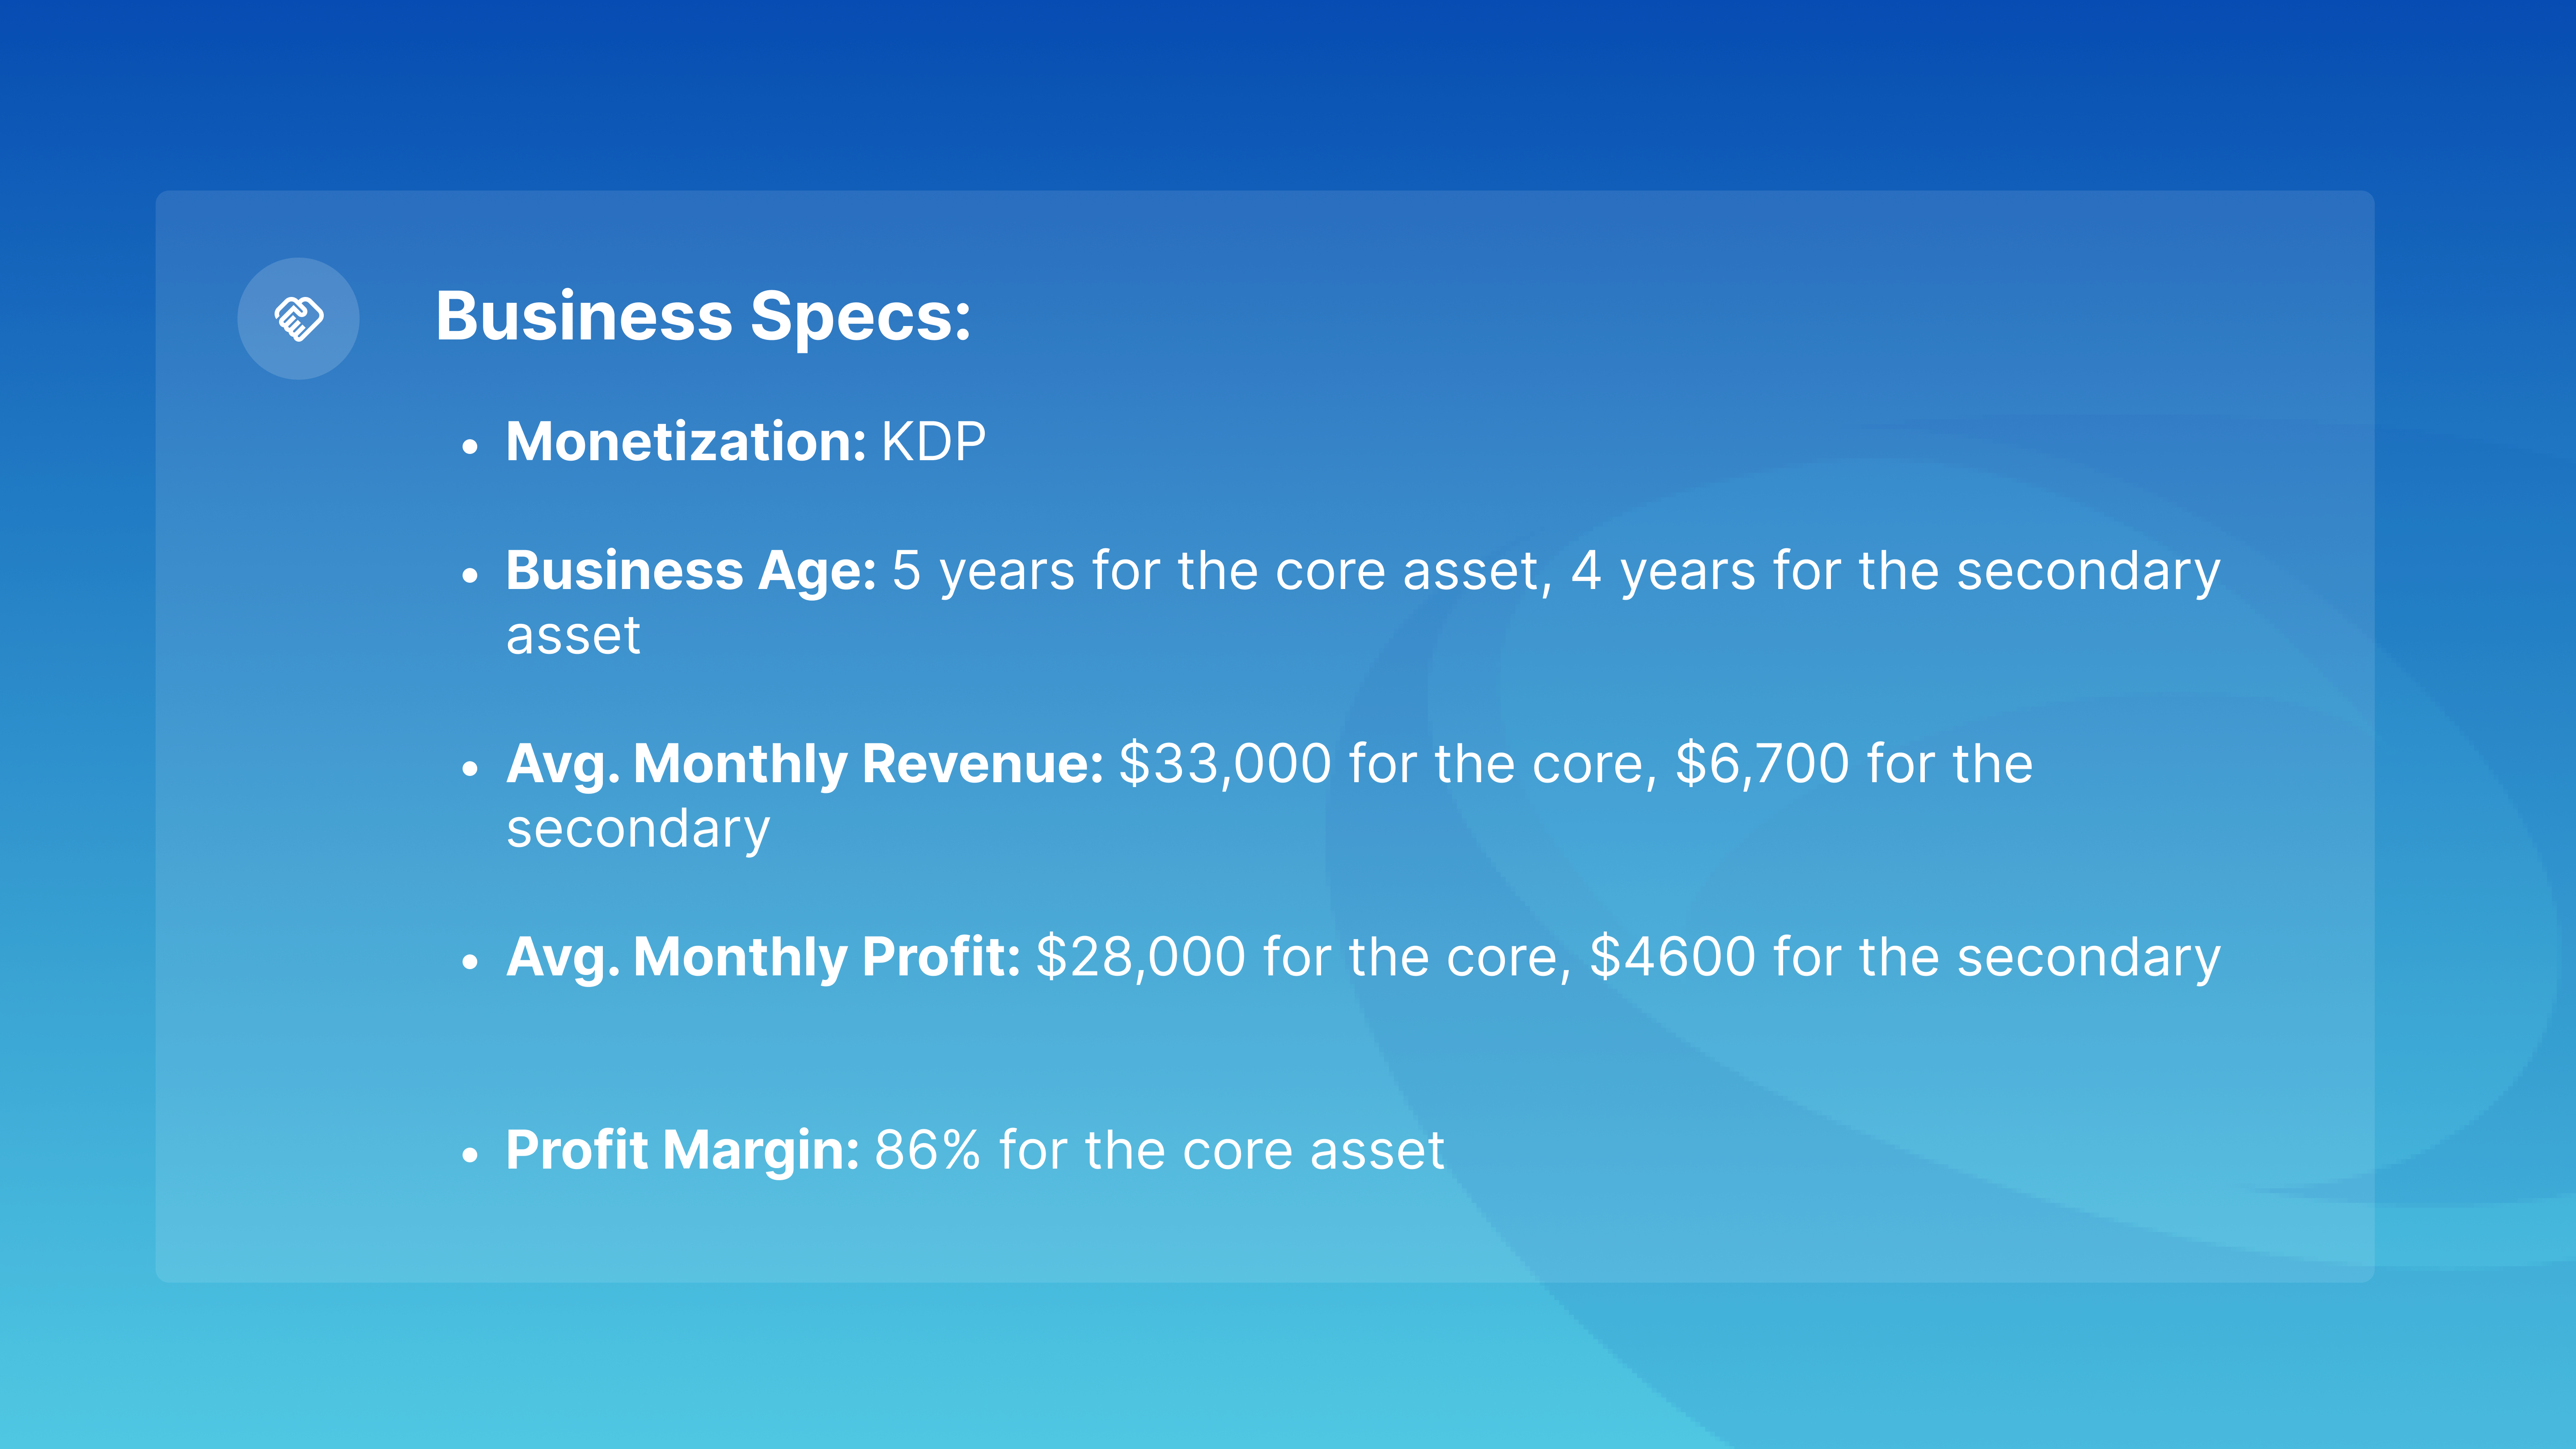The height and width of the screenshot is (1449, 2576).
Task: Click the bold "Monetization:" label
Action: 686,442
